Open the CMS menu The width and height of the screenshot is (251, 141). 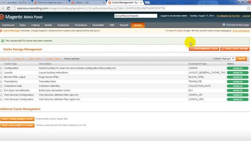click(x=112, y=25)
